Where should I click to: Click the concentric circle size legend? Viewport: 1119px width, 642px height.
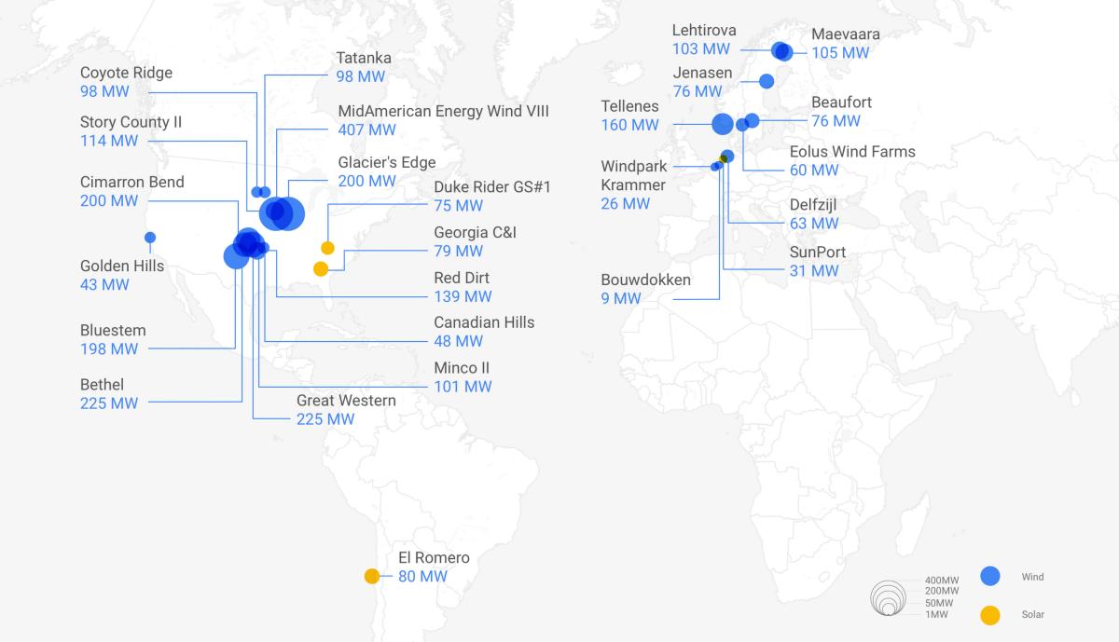click(887, 598)
